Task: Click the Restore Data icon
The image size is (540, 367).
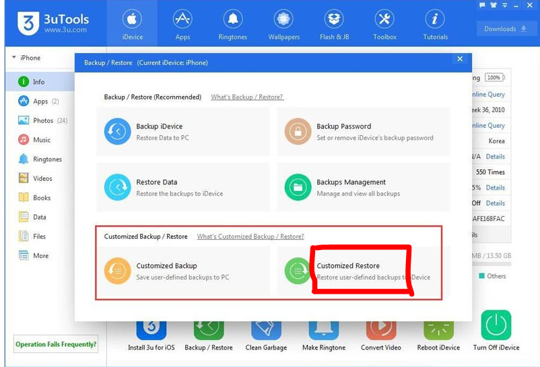Action: pos(117,187)
